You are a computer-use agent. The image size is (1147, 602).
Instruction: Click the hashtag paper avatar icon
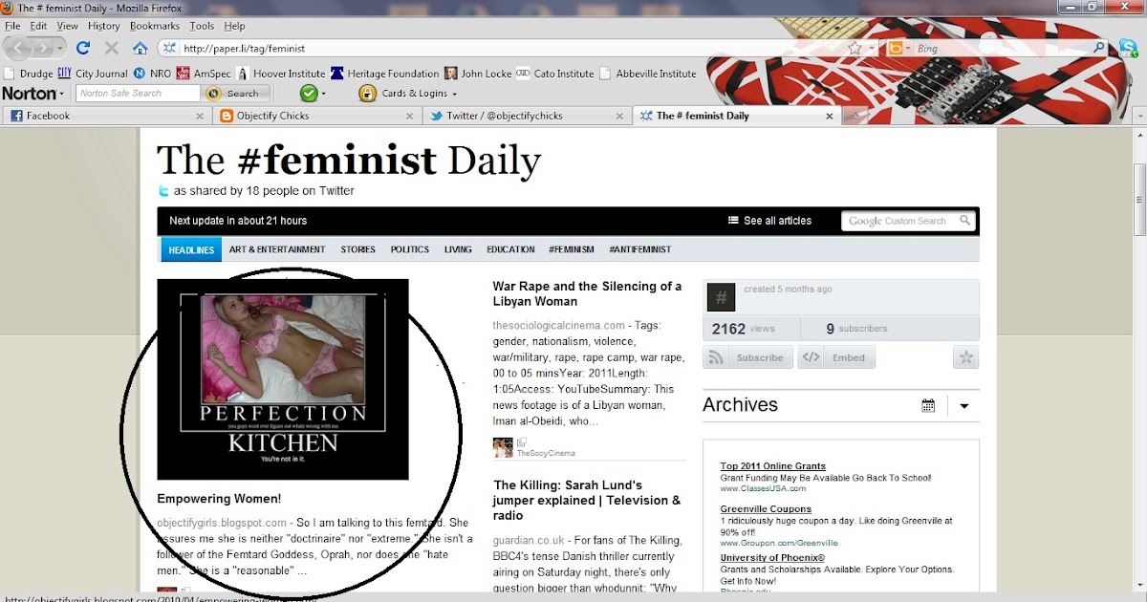tap(721, 297)
